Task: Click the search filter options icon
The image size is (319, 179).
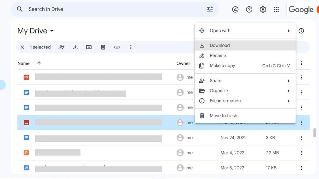Action: click(x=210, y=9)
